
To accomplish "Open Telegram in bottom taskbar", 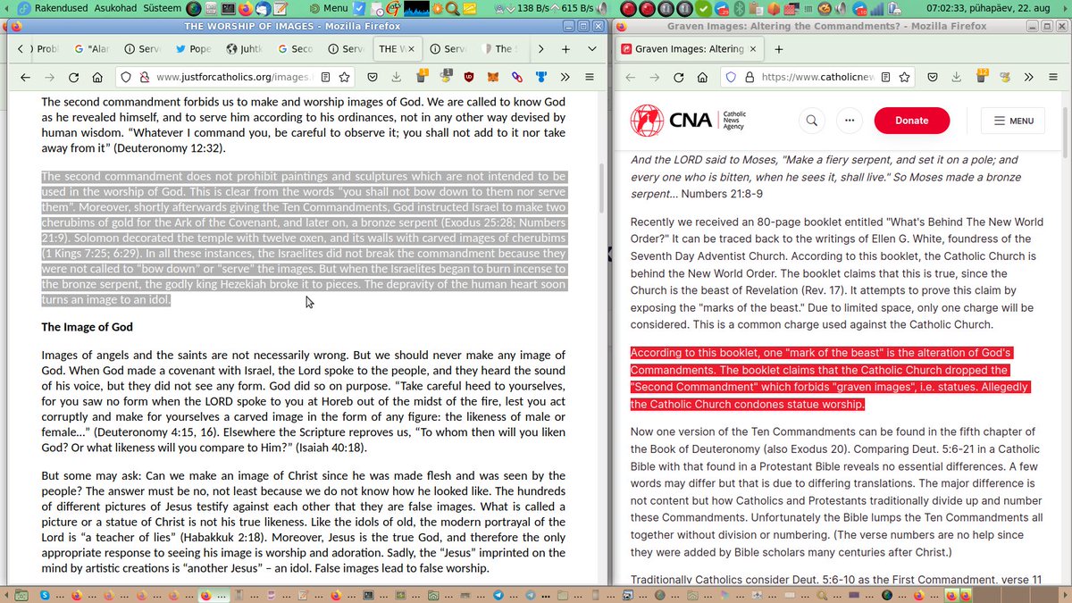I will [498, 595].
